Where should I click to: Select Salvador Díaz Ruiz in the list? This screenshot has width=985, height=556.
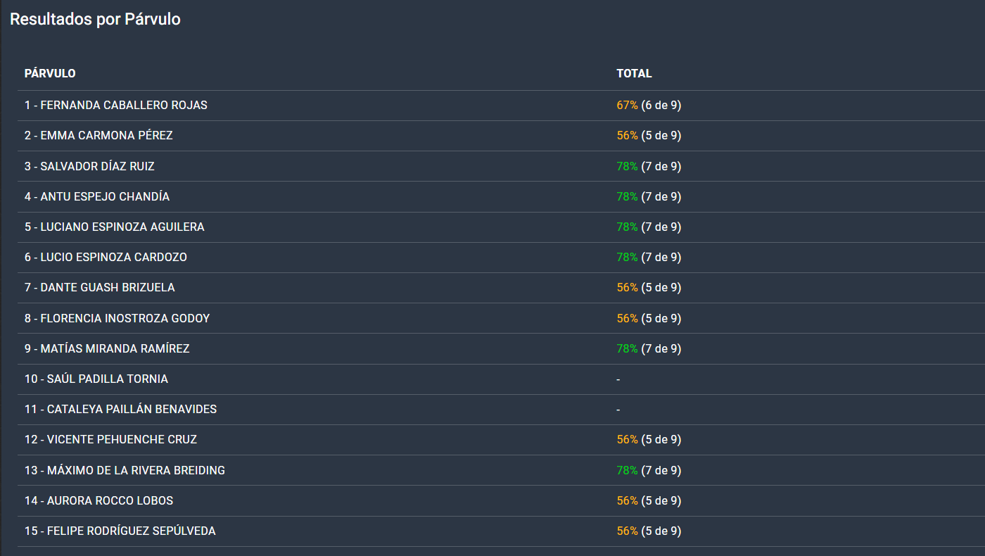(89, 167)
